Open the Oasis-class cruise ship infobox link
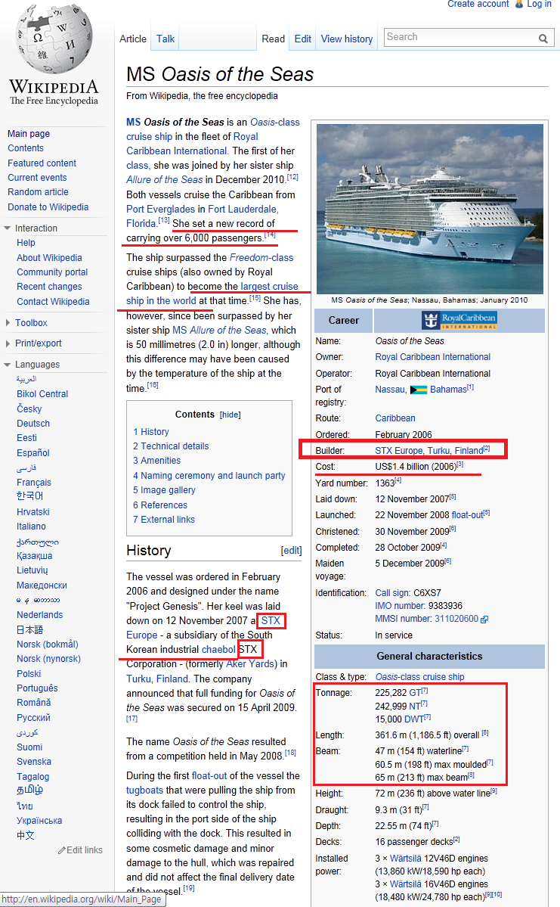The width and height of the screenshot is (560, 907). click(419, 677)
